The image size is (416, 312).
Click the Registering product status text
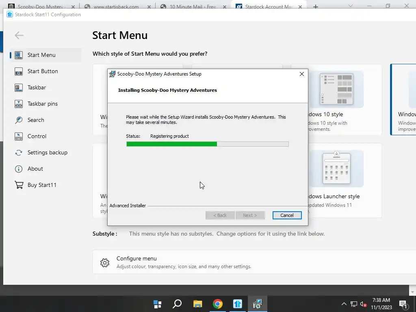click(x=169, y=136)
